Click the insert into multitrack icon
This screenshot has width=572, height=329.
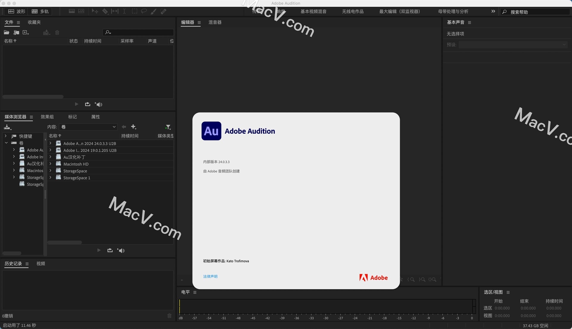[x=46, y=32]
